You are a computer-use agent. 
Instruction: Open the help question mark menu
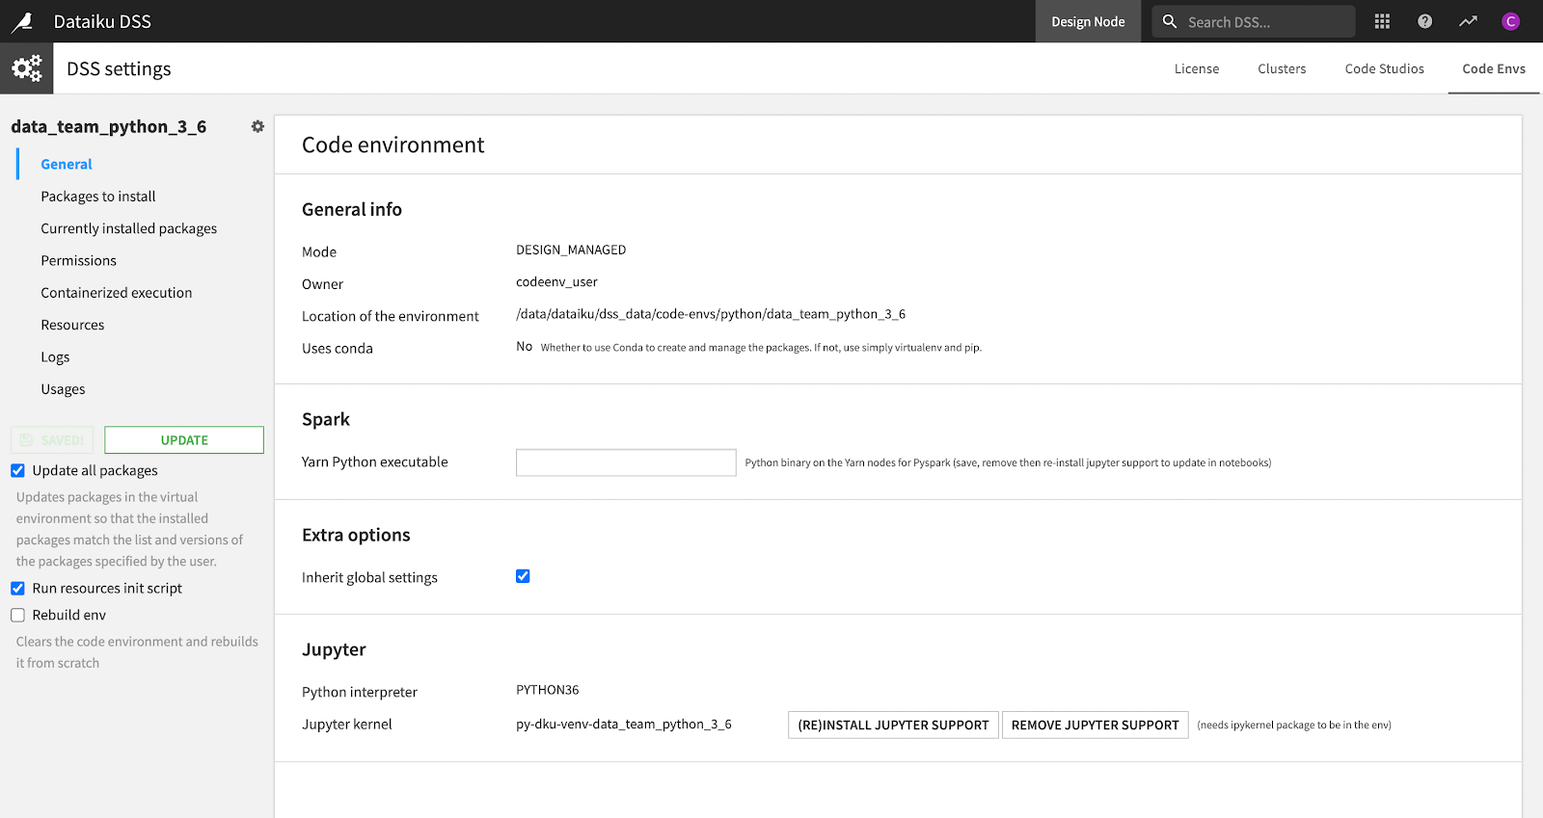(1424, 21)
